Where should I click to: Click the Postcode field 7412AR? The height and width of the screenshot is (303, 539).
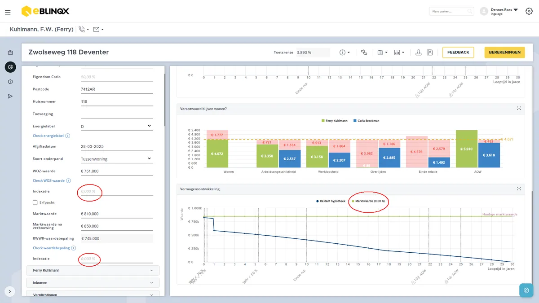(117, 89)
